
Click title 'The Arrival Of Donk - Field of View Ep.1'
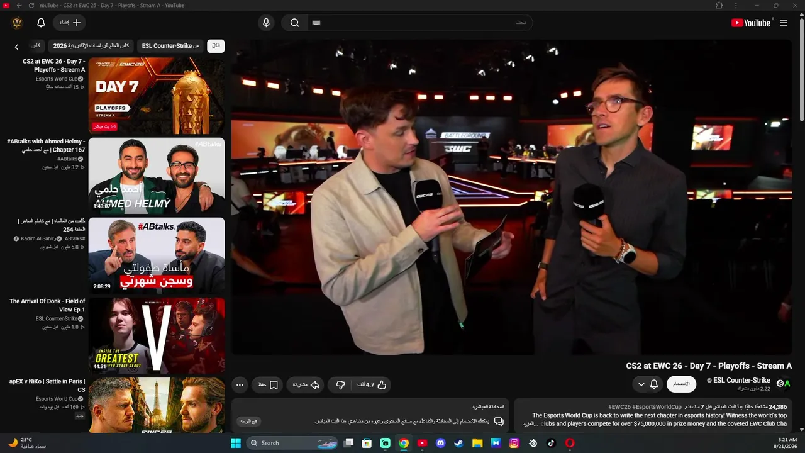(x=47, y=306)
